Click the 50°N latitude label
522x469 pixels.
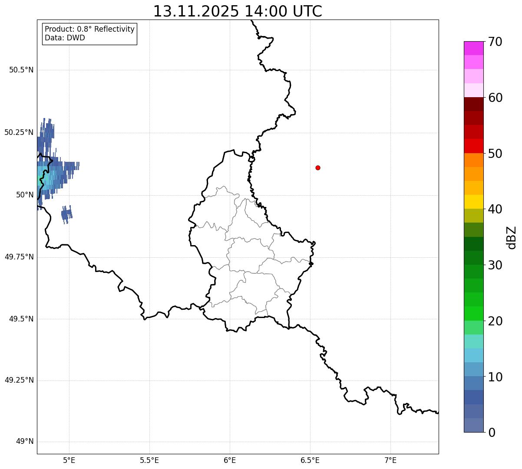(25, 195)
